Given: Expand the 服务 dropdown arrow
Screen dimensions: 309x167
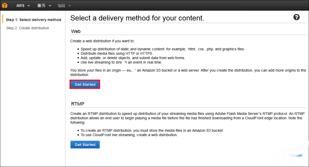Looking at the screenshot, I should (x=50, y=6).
